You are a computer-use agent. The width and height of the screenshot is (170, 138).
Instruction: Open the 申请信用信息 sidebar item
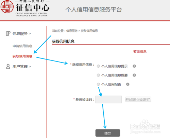[x=22, y=46]
